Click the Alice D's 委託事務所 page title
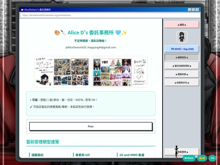This screenshot has height=165, width=220. [90, 33]
